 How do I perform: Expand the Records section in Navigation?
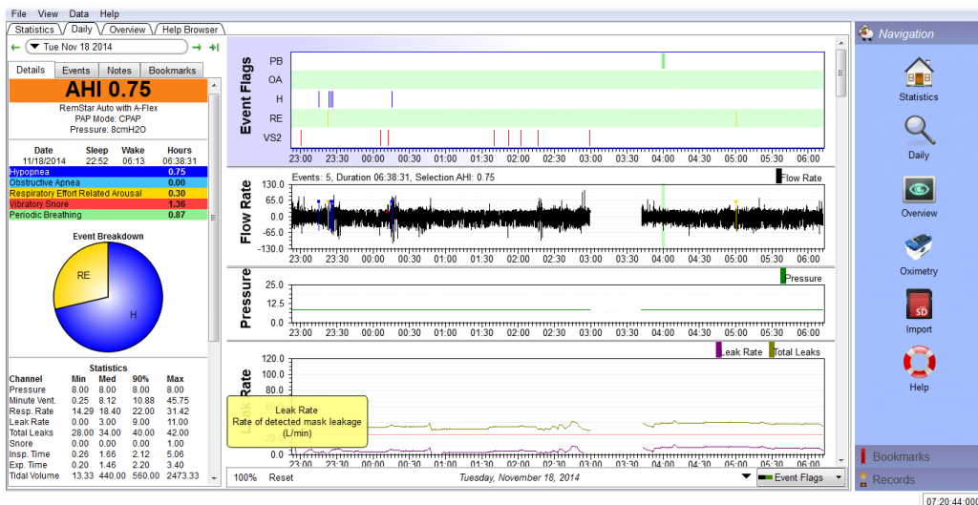pos(915,479)
